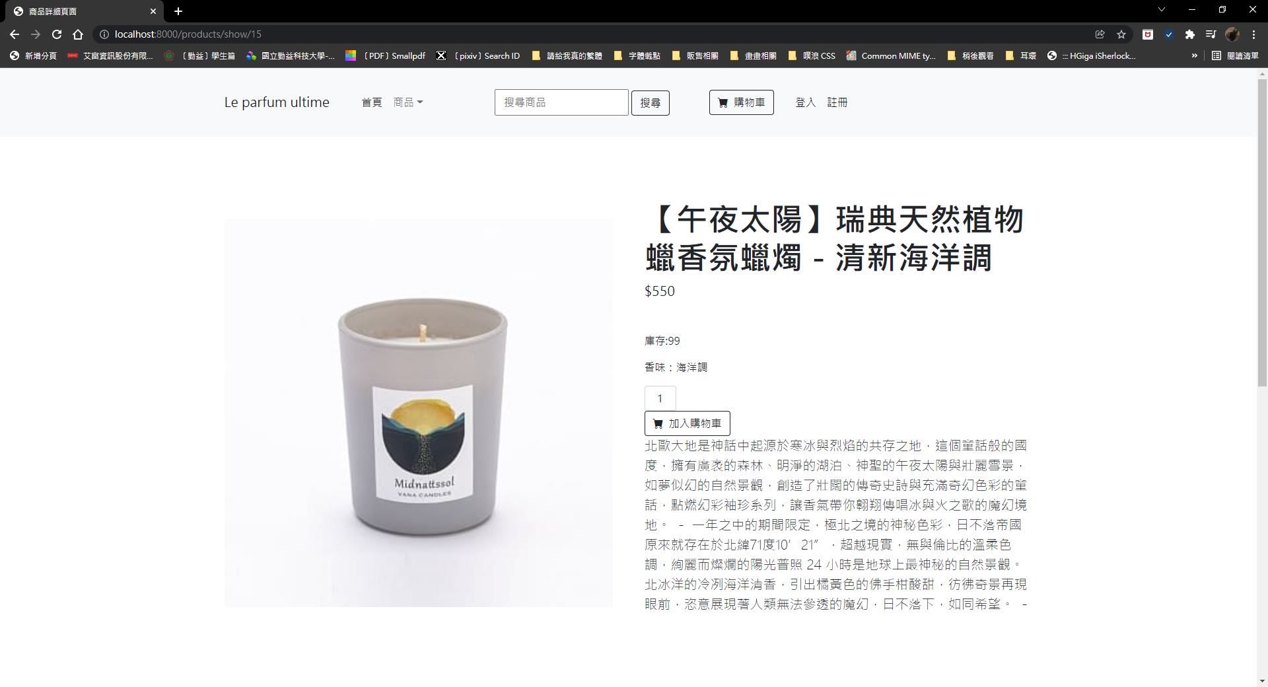Viewport: 1268px width, 687px height.
Task: Focus the 搜尋商品 search field
Action: point(561,102)
